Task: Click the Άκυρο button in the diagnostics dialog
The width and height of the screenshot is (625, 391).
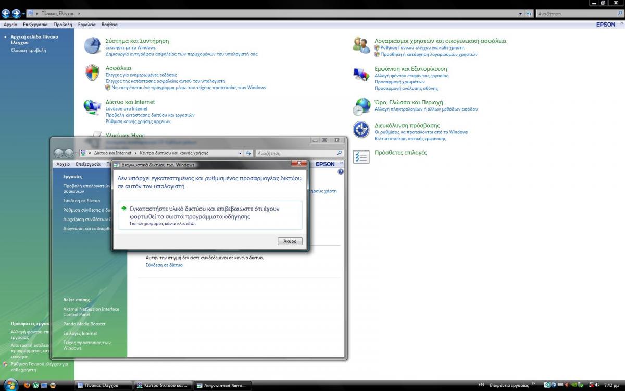Action: pos(290,241)
